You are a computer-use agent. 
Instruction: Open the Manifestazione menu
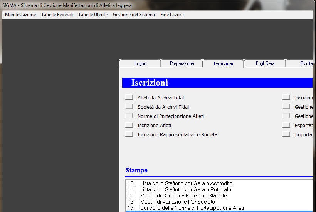(x=20, y=15)
